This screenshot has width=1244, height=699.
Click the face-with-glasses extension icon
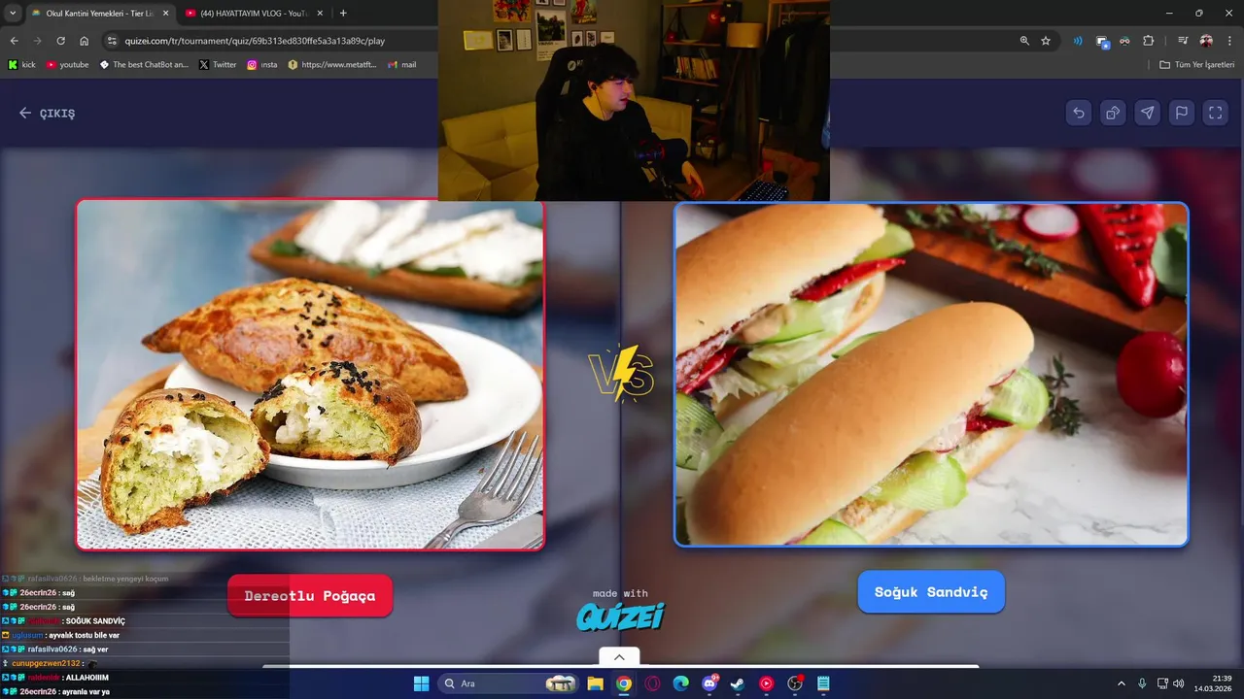(1125, 41)
